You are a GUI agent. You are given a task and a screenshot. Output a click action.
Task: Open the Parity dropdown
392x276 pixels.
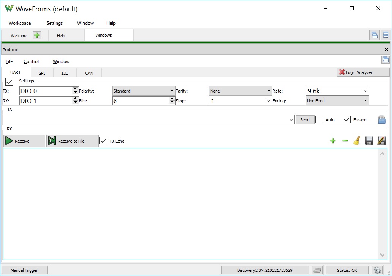tap(241, 91)
